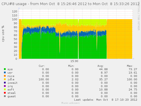Click the orange nice legend swatch
The width and height of the screenshot is (141, 106).
click(x=5, y=76)
